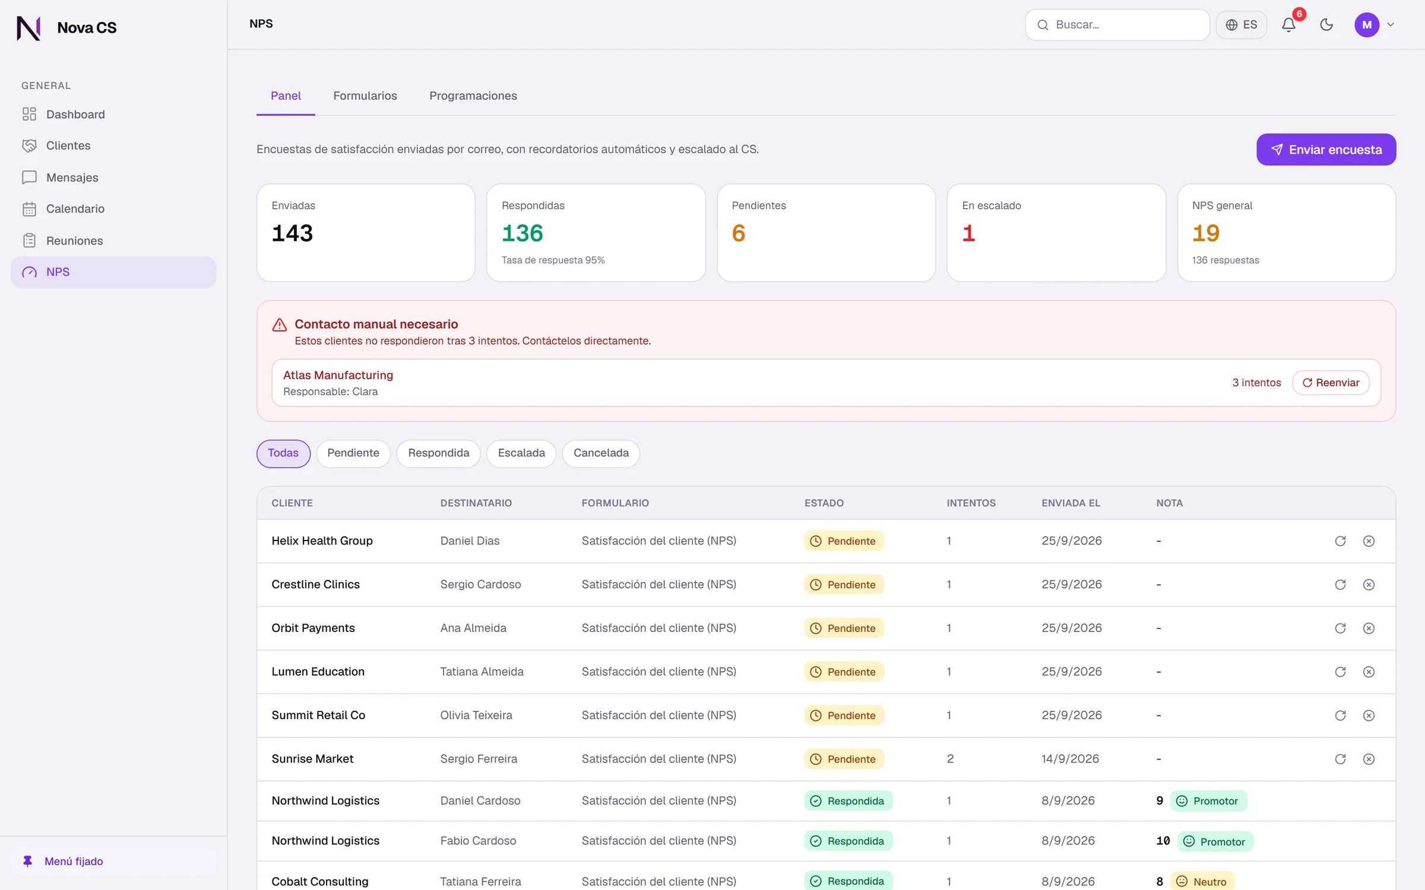Click Reenviar for Atlas Manufacturing
The height and width of the screenshot is (890, 1425).
pos(1331,383)
